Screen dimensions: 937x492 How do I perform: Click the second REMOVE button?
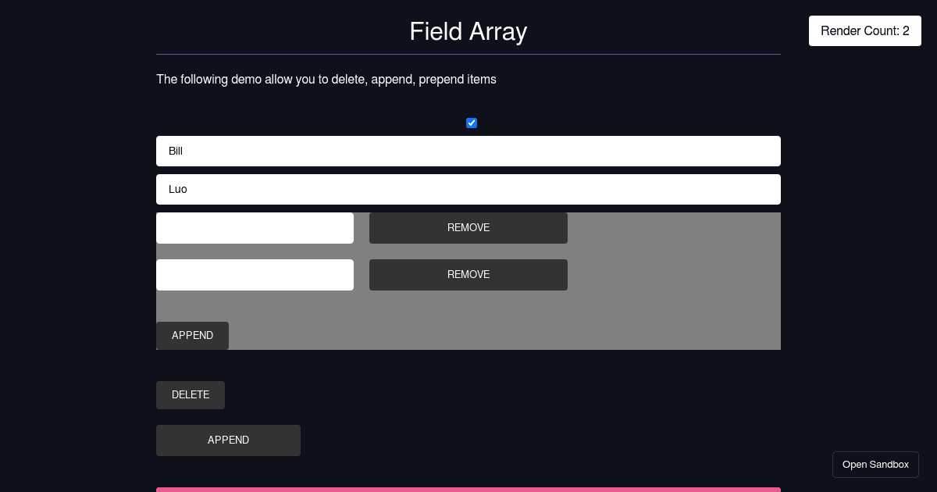468,275
